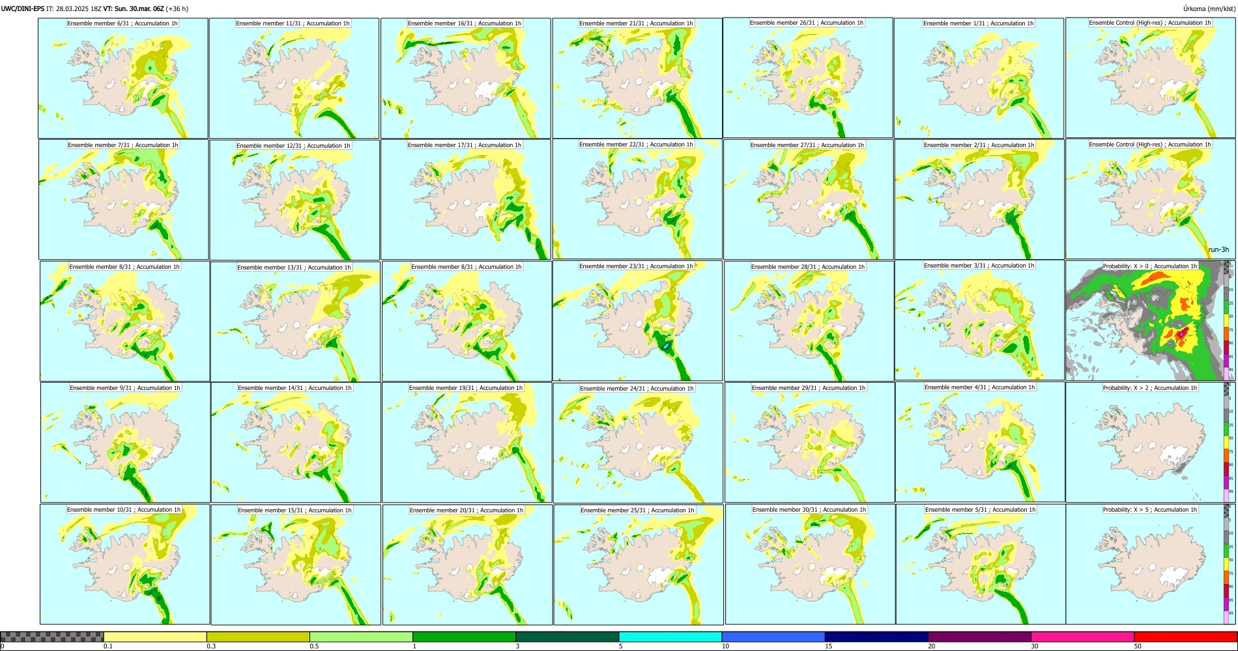The width and height of the screenshot is (1238, 651).
Task: Pick the pink 30–50 legend swatch
Action: coord(1082,637)
